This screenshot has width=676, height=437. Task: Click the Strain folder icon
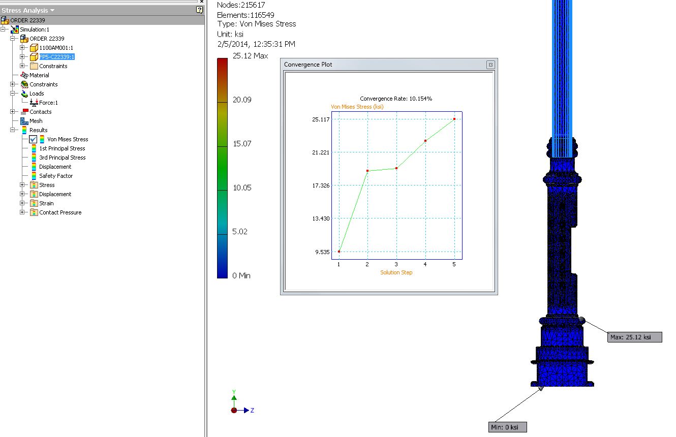click(34, 203)
